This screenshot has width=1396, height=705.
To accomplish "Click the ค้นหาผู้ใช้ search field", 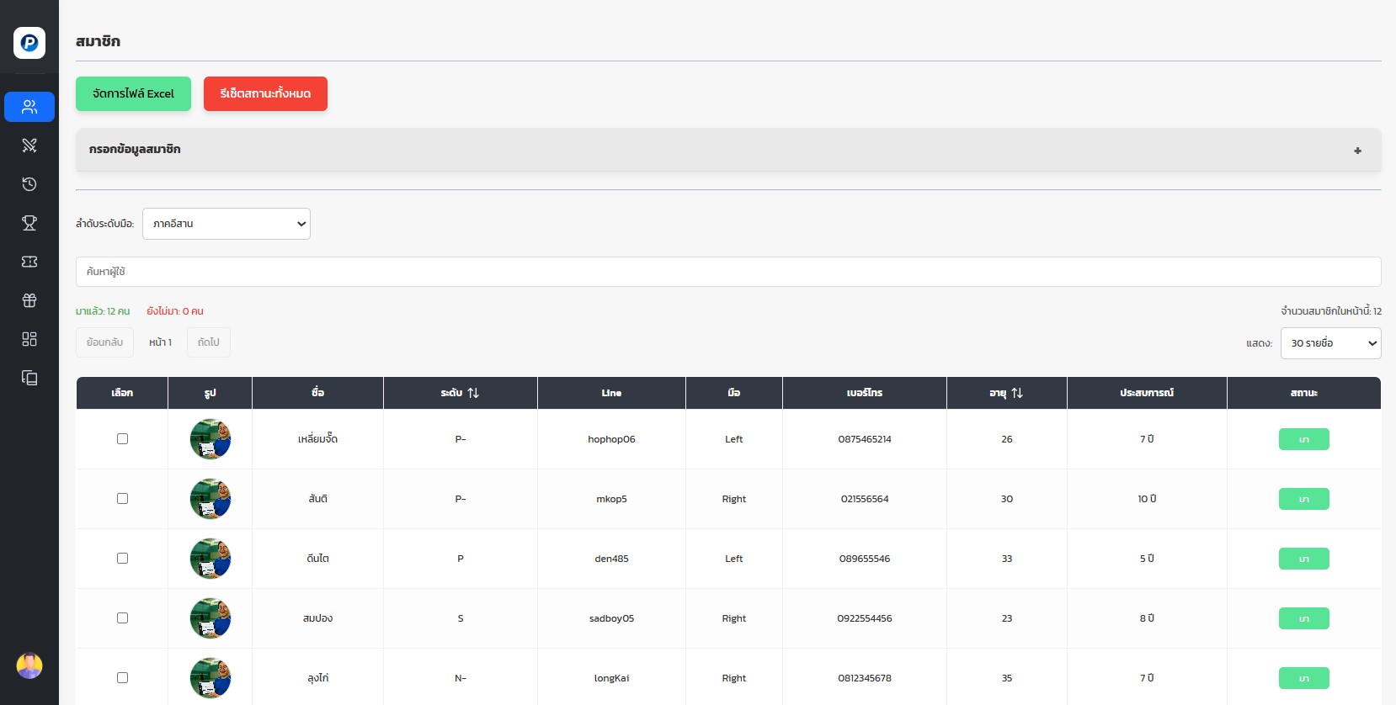I will [x=727, y=272].
